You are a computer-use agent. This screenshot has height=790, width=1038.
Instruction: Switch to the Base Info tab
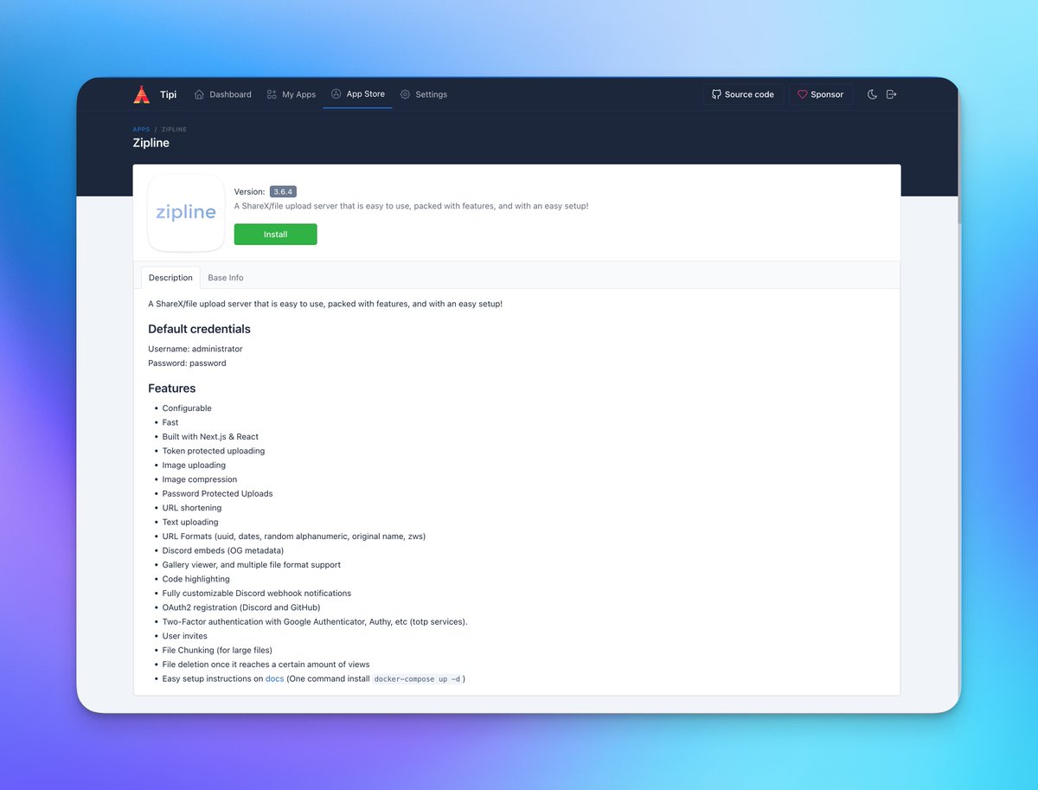225,277
